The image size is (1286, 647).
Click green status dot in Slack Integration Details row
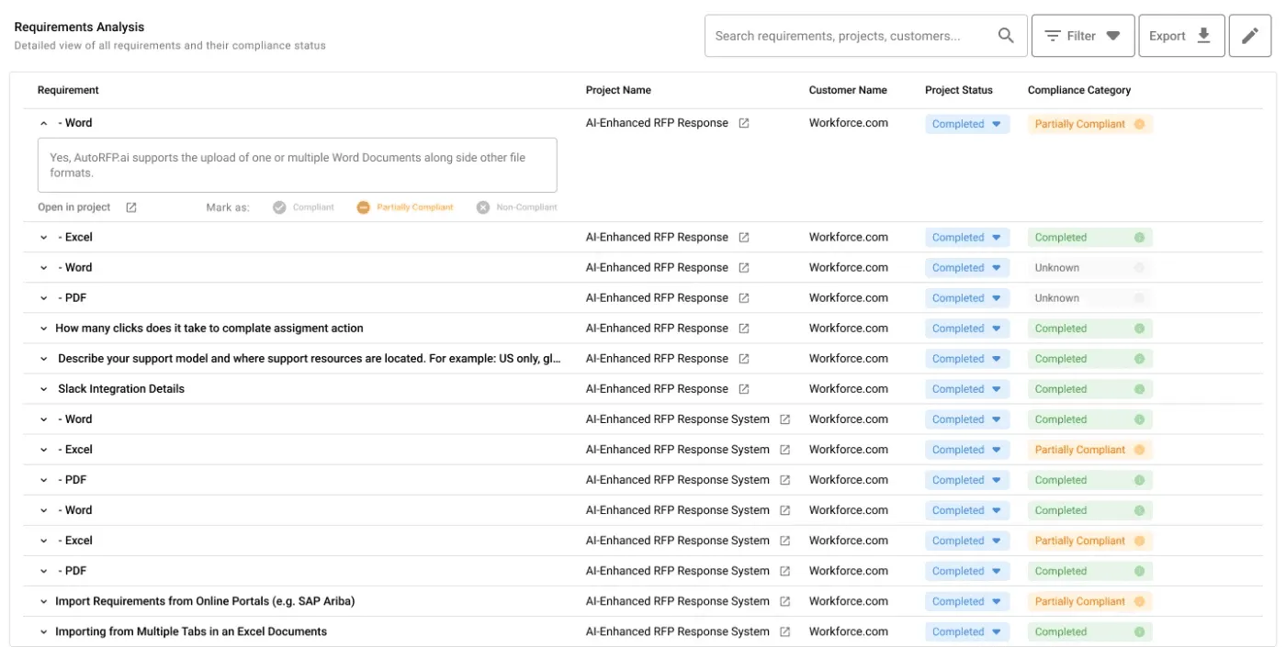[1139, 389]
